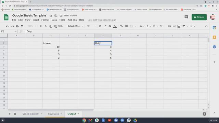
Task: Click the Undo arrow in toolbar
Action: coord(8,26)
